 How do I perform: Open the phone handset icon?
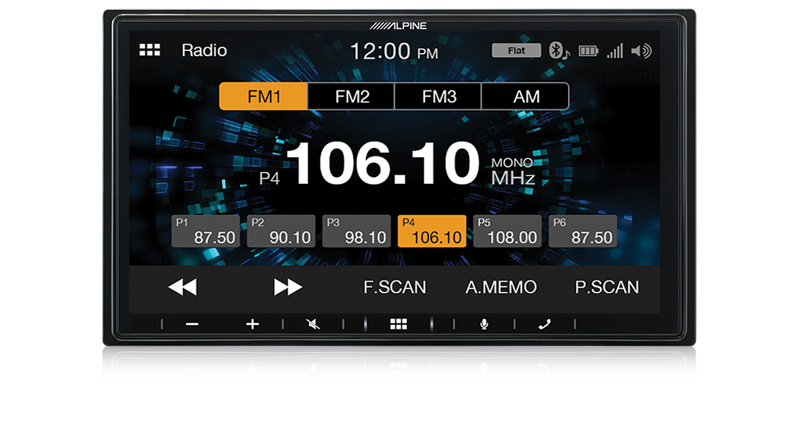click(544, 324)
